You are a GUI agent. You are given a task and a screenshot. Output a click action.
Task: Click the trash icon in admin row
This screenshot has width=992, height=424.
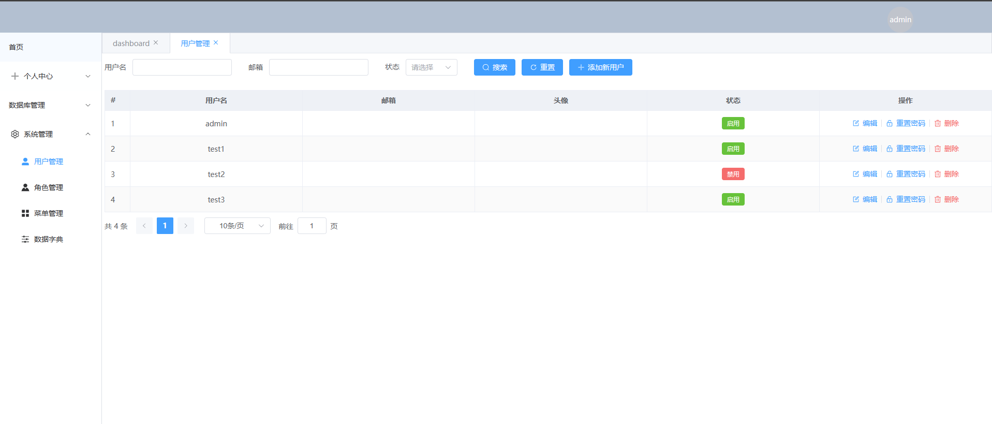click(x=938, y=123)
